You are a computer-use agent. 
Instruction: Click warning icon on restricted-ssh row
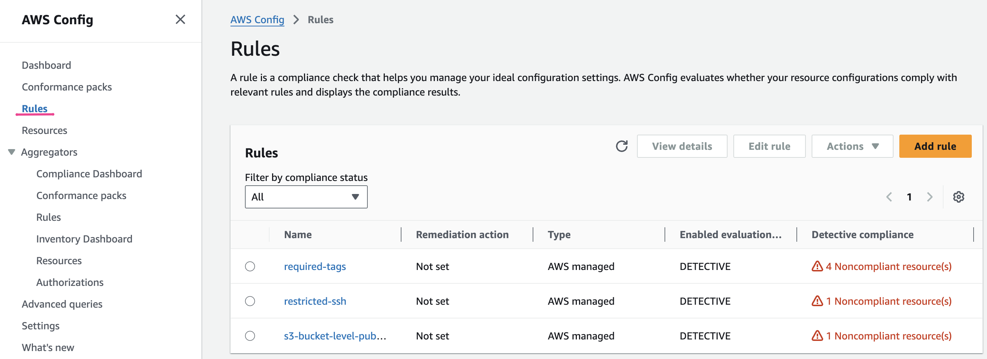point(817,301)
